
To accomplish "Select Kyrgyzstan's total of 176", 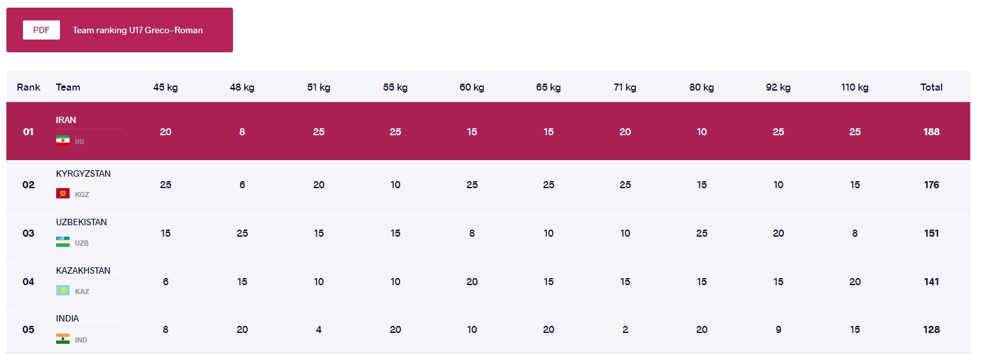I will click(x=931, y=185).
